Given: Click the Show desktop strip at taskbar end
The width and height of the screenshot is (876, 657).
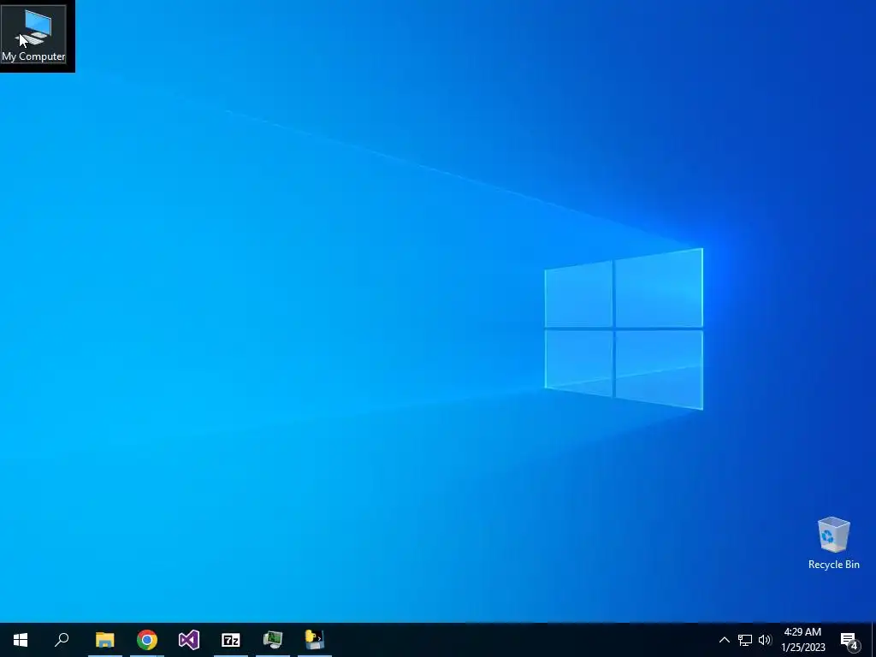Looking at the screenshot, I should [x=873, y=640].
